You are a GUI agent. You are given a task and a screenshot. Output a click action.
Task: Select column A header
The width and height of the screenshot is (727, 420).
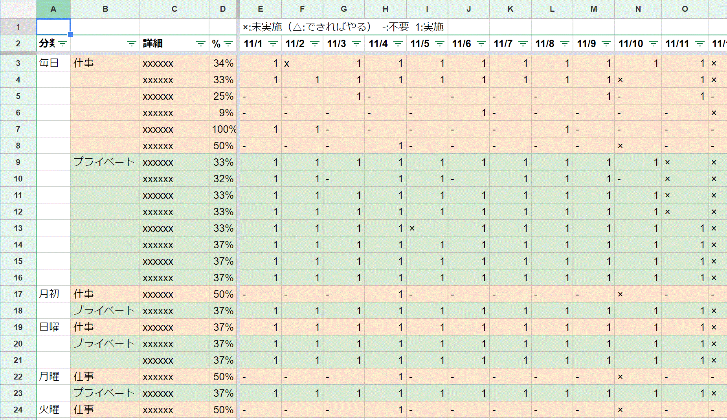click(x=53, y=9)
